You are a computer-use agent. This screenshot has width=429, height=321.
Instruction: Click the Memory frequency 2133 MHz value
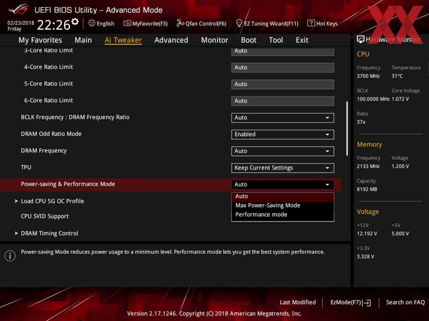click(x=368, y=166)
